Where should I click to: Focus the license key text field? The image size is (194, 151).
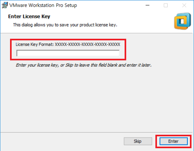tap(68, 53)
